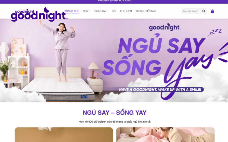228x142 pixels.
Task: Click the FREESHIP announcement top bar
Action: [x=114, y=2]
